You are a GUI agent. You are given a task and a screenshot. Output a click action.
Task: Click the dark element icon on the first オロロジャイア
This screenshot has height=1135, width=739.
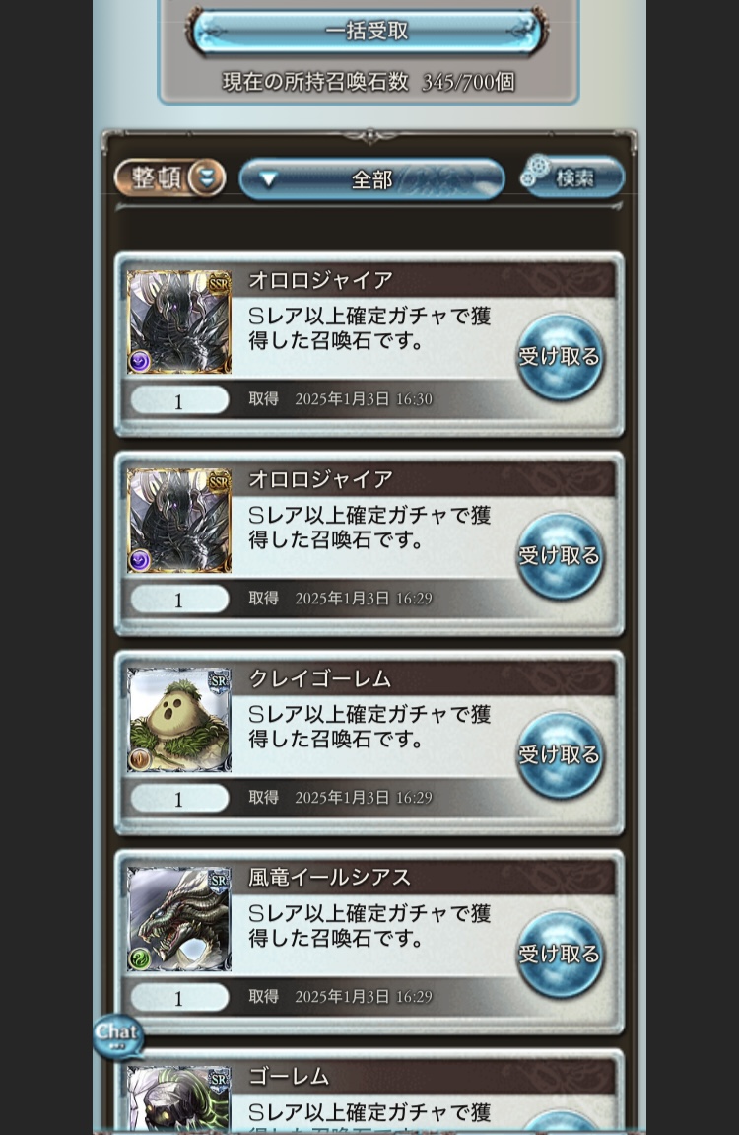point(140,361)
